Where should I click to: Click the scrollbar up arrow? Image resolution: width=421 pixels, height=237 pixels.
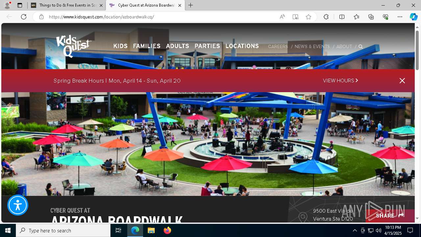(417, 27)
